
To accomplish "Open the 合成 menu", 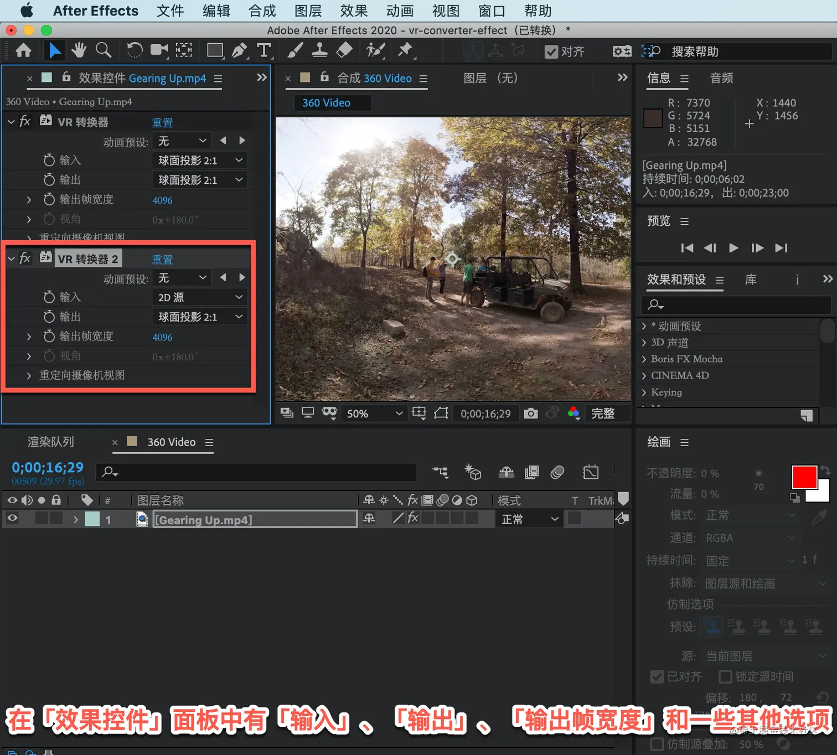I will click(x=262, y=11).
